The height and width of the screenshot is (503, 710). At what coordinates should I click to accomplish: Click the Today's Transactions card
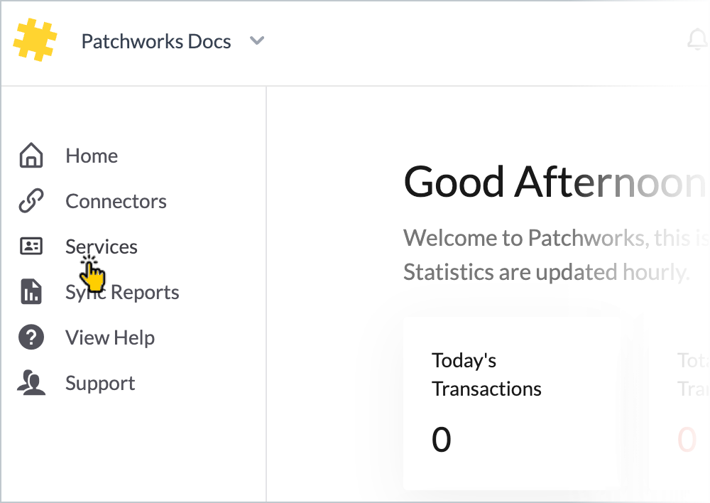click(x=511, y=403)
